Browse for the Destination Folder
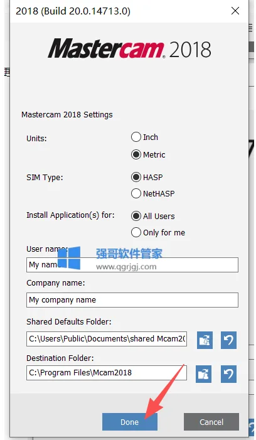This screenshot has height=440, width=256. [x=203, y=373]
